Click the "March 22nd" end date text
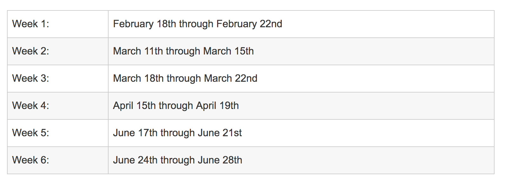Image resolution: width=506 pixels, height=185 pixels. tap(231, 79)
